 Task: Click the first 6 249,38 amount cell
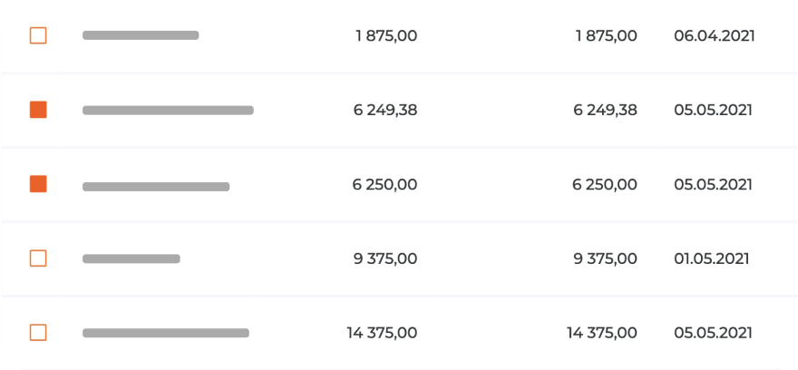[385, 111]
